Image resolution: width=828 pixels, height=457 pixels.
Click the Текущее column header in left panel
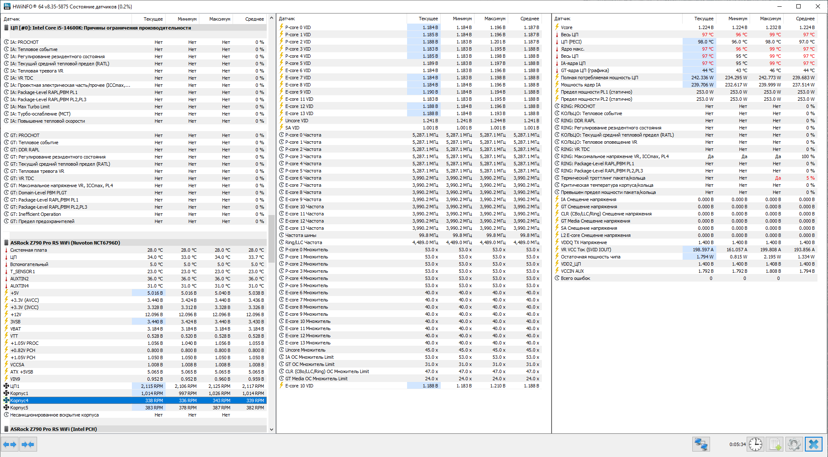click(x=153, y=19)
